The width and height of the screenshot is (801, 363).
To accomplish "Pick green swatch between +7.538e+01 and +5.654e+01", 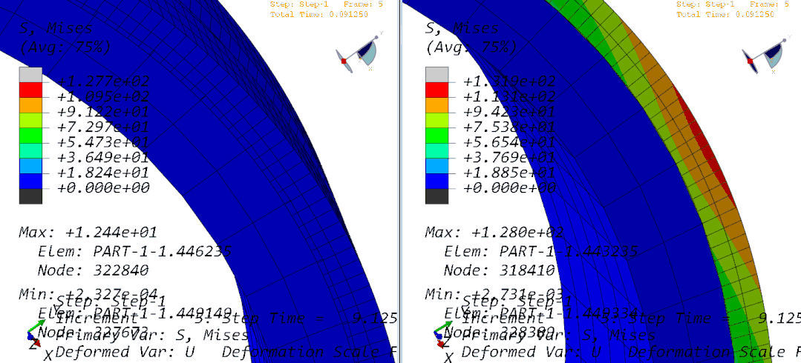I will 437,135.
